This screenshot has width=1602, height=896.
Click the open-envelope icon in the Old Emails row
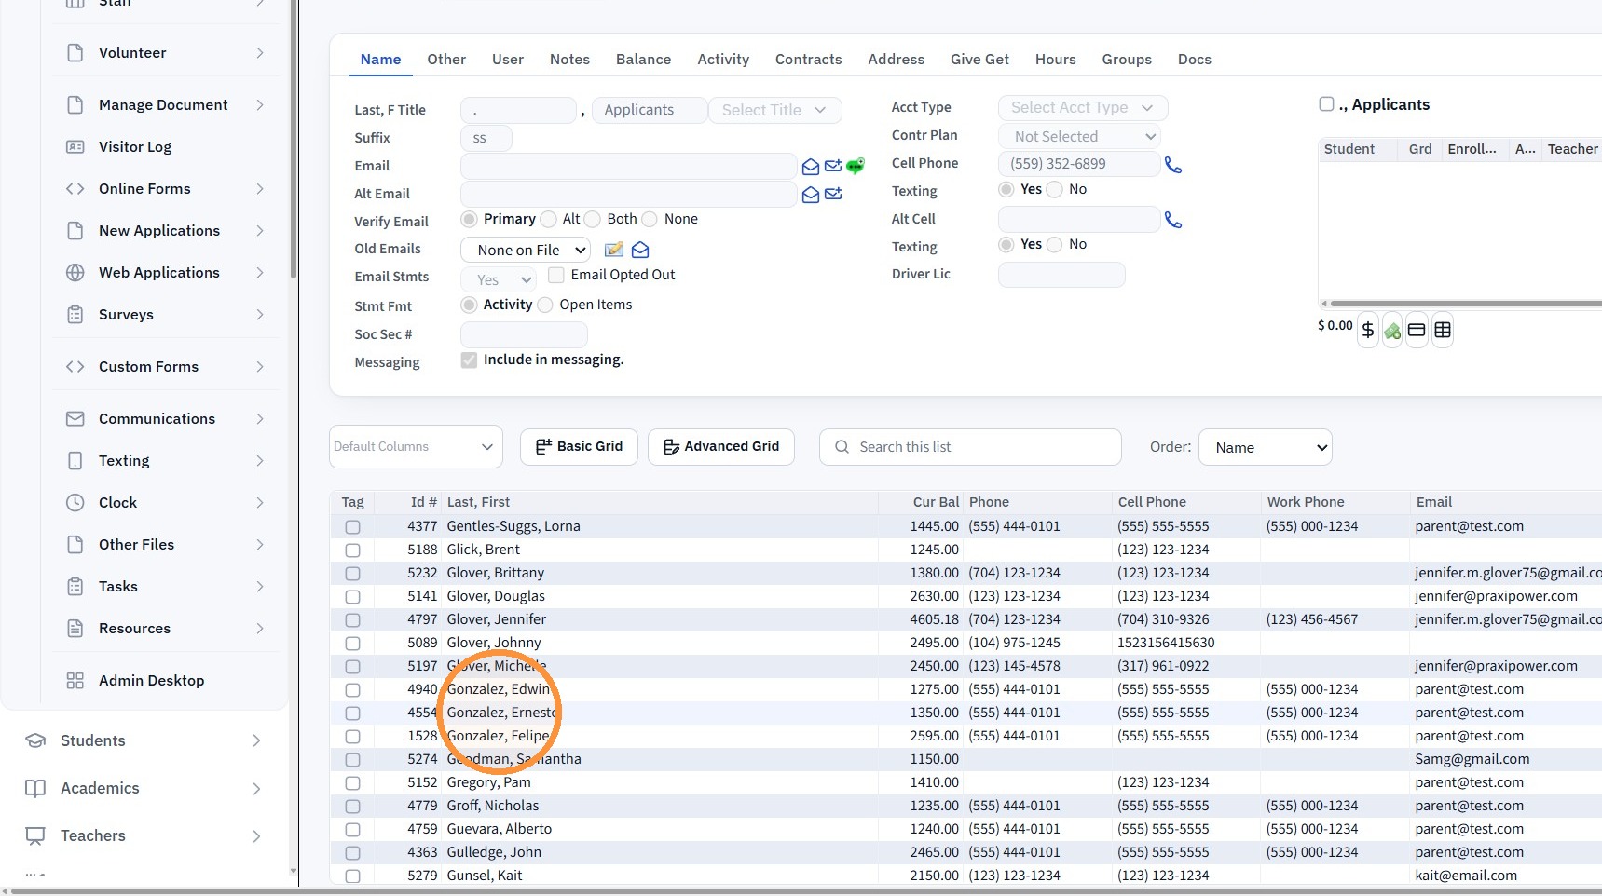pos(640,250)
